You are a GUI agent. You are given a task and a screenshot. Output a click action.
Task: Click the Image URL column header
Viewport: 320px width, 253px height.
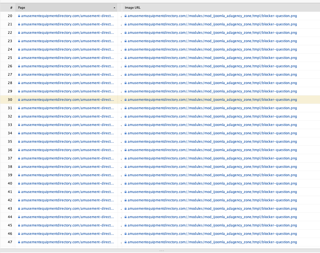[132, 8]
